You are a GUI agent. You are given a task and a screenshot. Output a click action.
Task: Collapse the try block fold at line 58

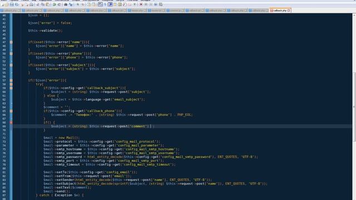pos(11,84)
